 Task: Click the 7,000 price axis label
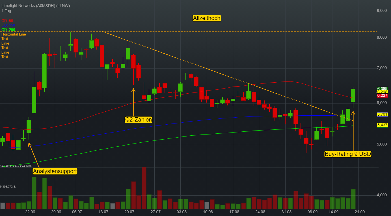(382, 68)
